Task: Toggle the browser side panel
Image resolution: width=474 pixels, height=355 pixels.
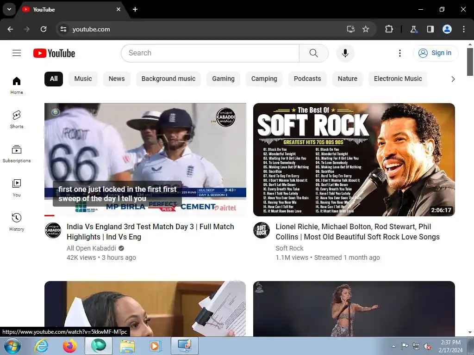Action: coord(430,29)
